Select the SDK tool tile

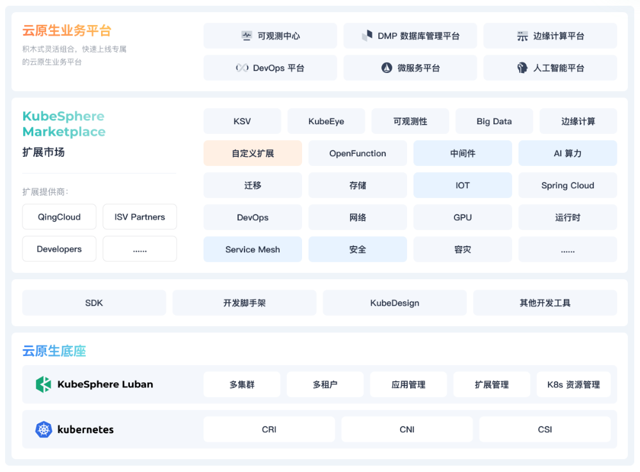pos(94,302)
